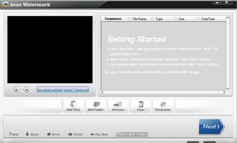Click the Aoao Watermark app icon in title bar

5,4
